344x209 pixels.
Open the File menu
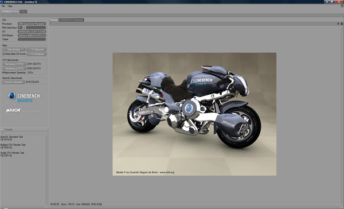[x=3, y=6]
